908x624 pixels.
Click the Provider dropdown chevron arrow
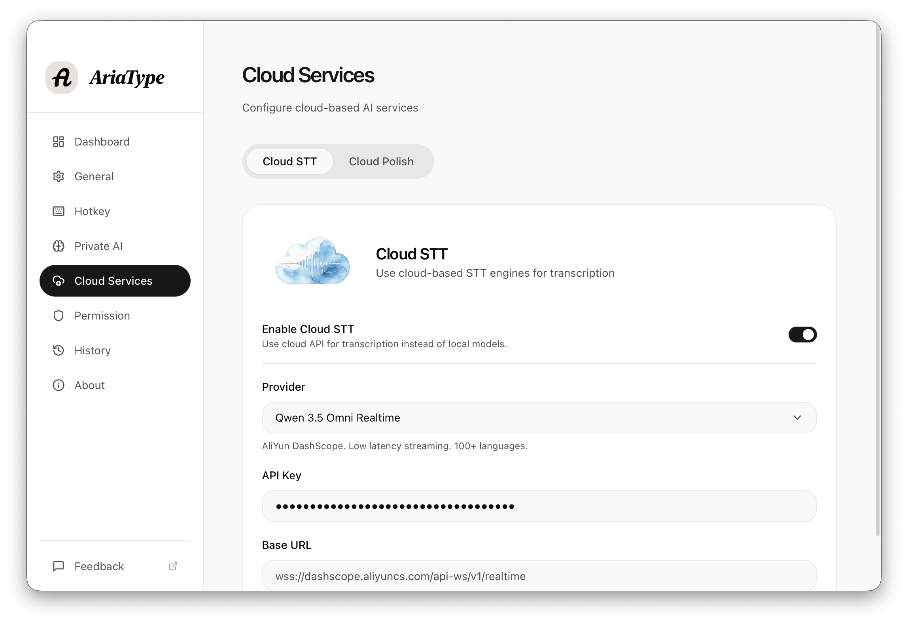coord(797,418)
